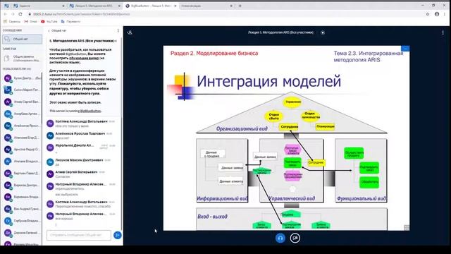
Task: Select user Доронов Евгений in user list
Action: (x=22, y=233)
